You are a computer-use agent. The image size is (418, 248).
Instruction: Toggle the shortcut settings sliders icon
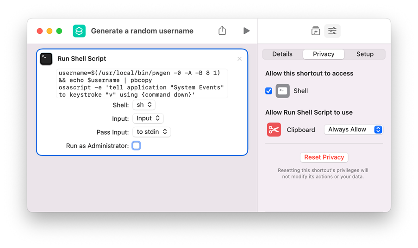click(332, 31)
